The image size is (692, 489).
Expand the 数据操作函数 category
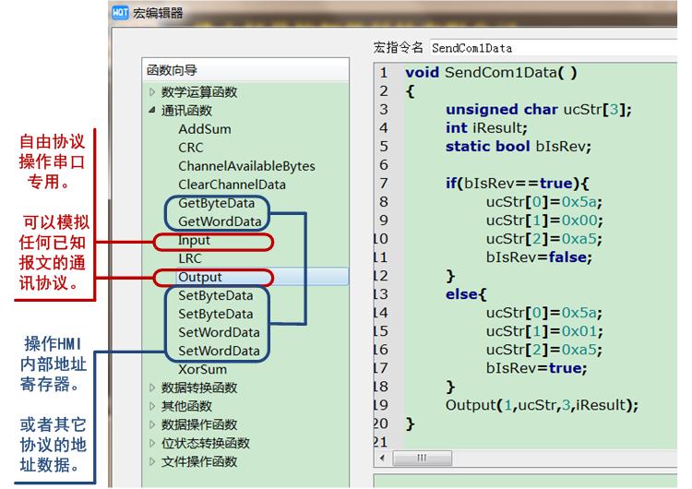pyautogui.click(x=152, y=424)
